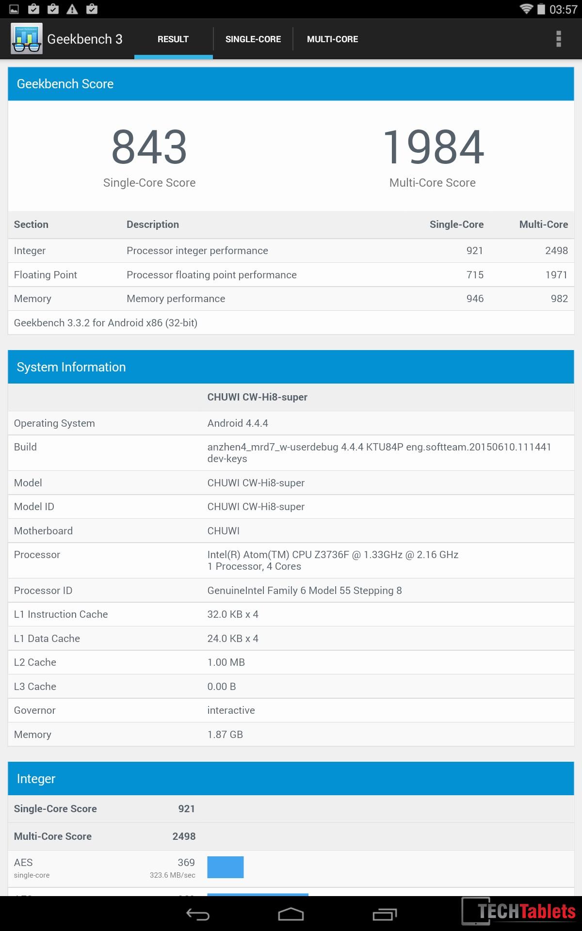The height and width of the screenshot is (931, 582).
Task: Tap the Memory 1.87 GB value
Action: (x=225, y=735)
